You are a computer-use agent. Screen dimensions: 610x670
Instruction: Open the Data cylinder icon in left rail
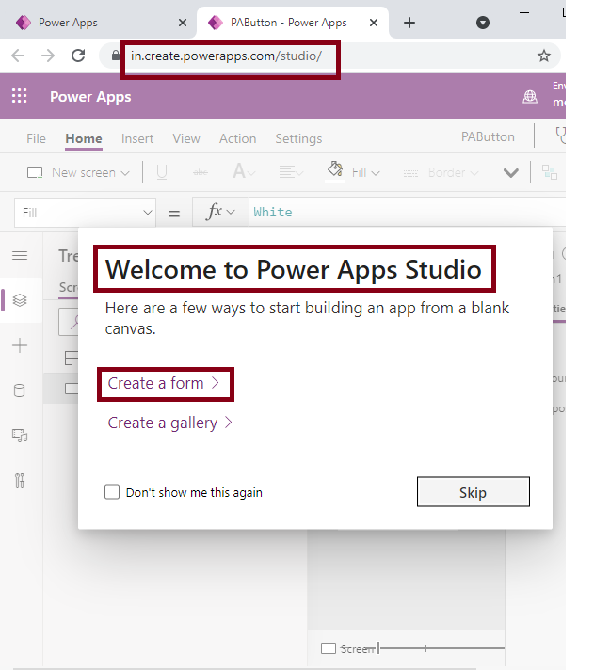(19, 391)
